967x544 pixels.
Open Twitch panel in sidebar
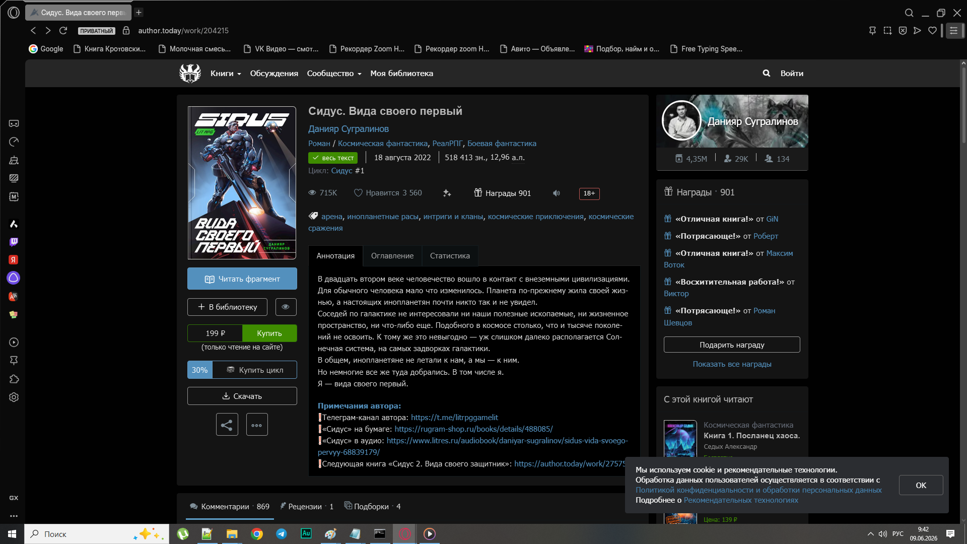[x=14, y=242]
